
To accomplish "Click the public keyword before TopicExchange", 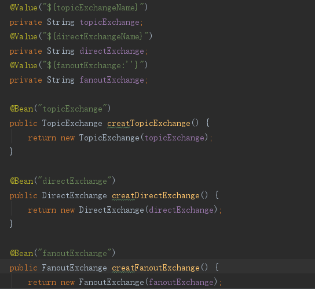I will pyautogui.click(x=24, y=123).
